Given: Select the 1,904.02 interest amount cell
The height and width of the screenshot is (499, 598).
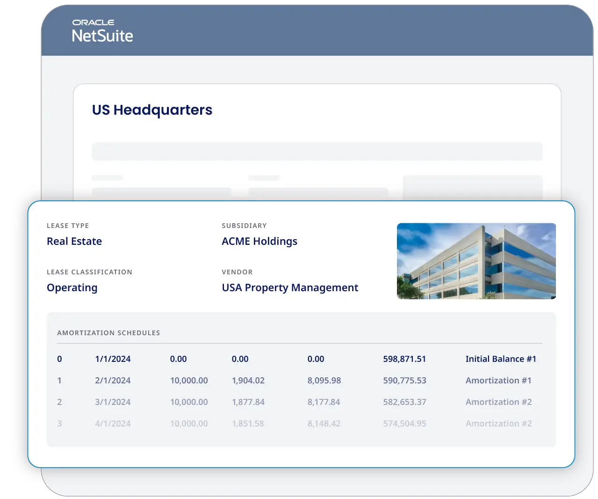Looking at the screenshot, I should pos(248,380).
